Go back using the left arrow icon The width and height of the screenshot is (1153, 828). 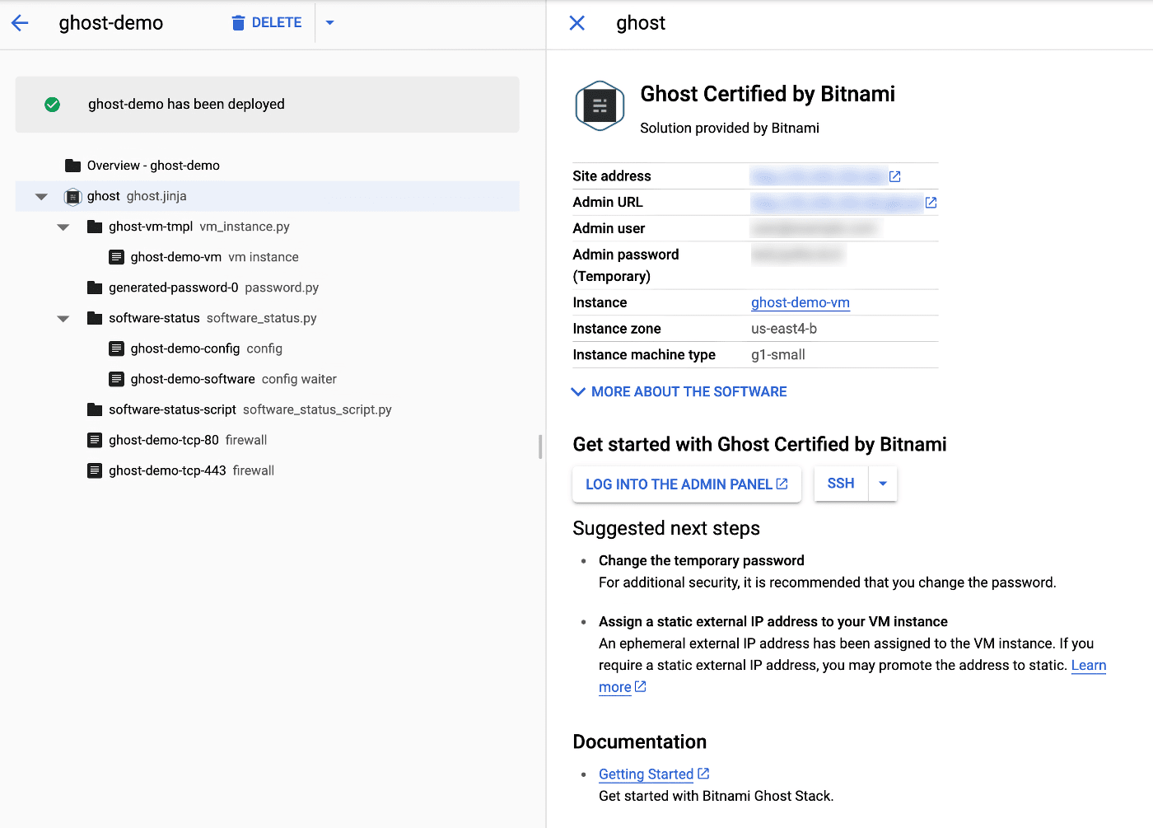20,23
